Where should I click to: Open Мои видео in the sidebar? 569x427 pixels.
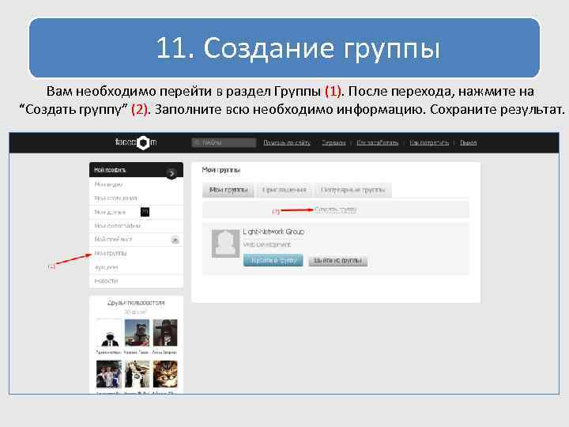click(108, 184)
